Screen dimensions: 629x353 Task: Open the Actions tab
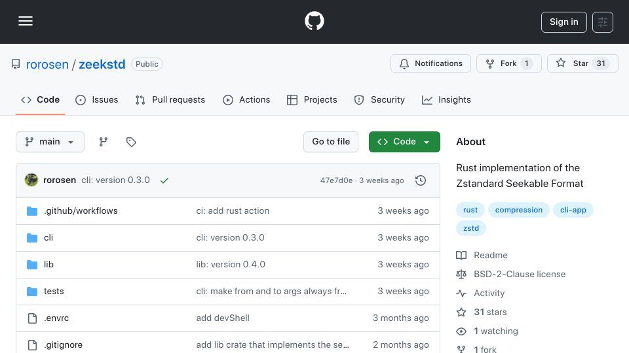coord(246,99)
